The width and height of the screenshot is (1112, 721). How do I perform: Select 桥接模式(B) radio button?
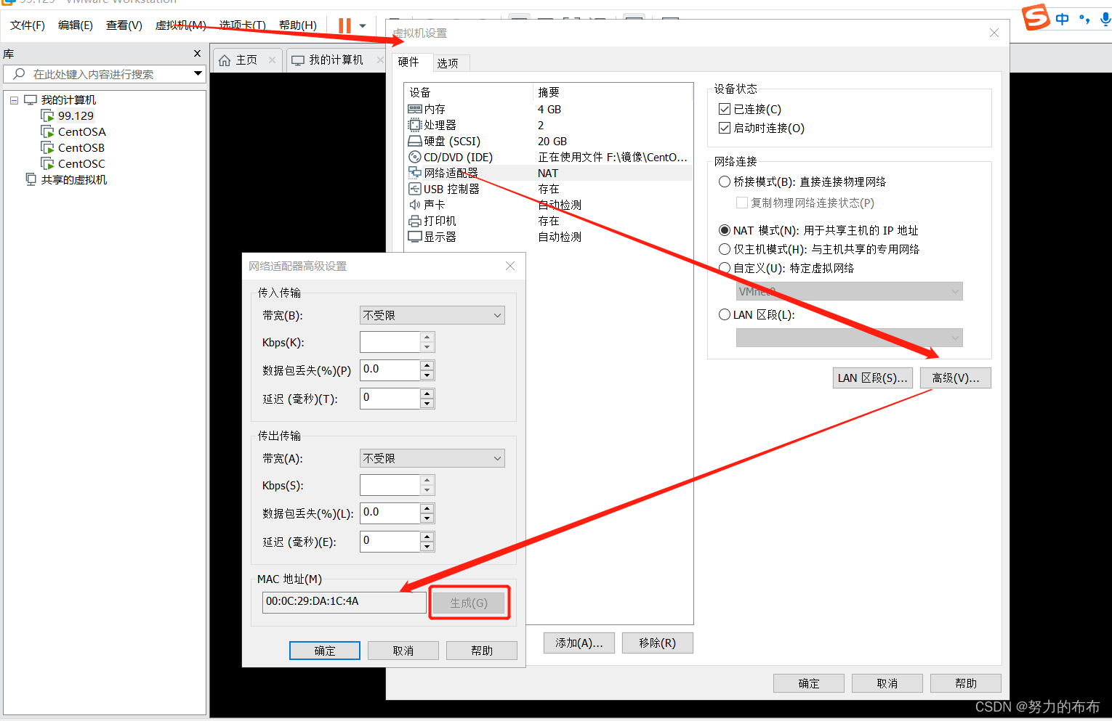point(725,182)
